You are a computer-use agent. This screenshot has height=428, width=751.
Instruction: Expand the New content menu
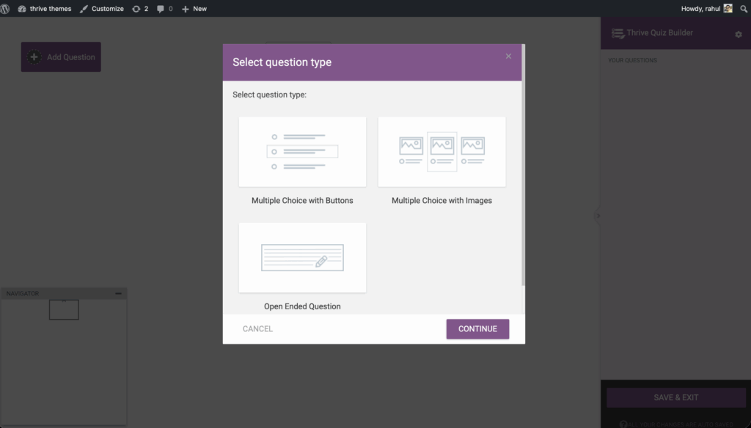pos(194,9)
